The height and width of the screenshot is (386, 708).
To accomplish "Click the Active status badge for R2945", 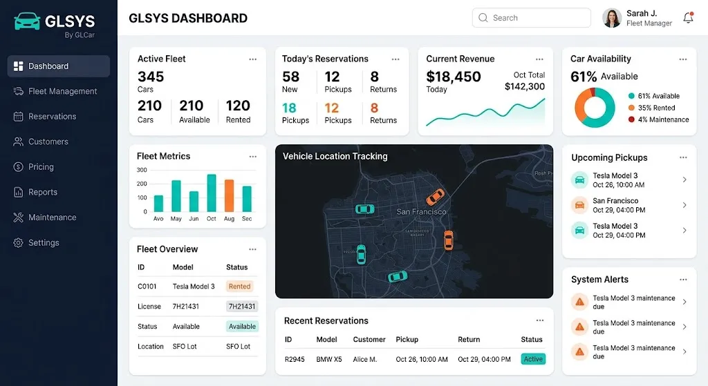I will pos(533,359).
